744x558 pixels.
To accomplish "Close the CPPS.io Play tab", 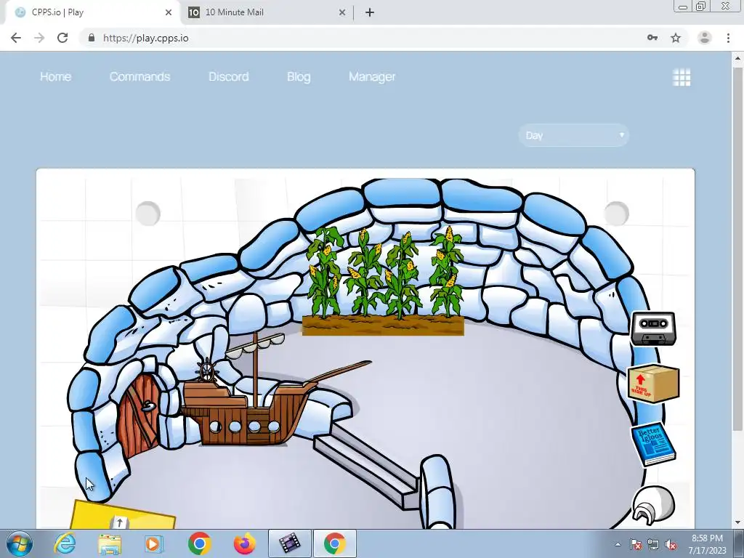I will point(169,12).
